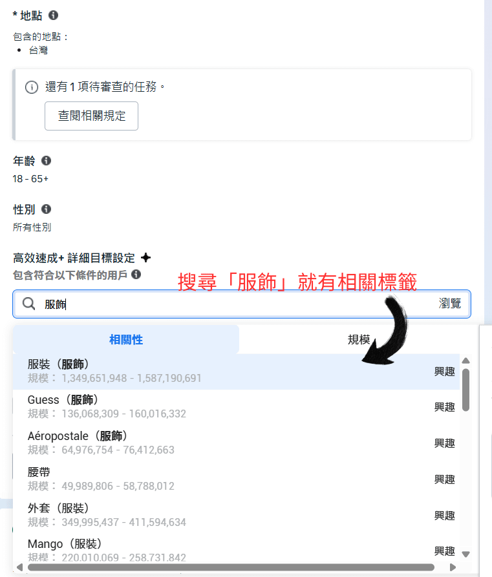Choose the 外套（服裝）interest option
This screenshot has width=492, height=577.
pyautogui.click(x=236, y=515)
